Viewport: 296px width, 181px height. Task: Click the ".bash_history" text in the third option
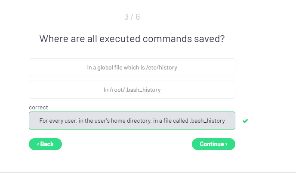(x=207, y=121)
